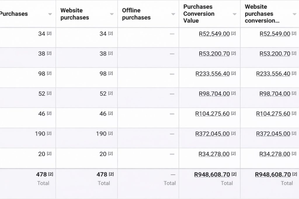The width and height of the screenshot is (299, 199).
Task: Click footnote [2] beside total 478 purchases
Action: click(51, 174)
